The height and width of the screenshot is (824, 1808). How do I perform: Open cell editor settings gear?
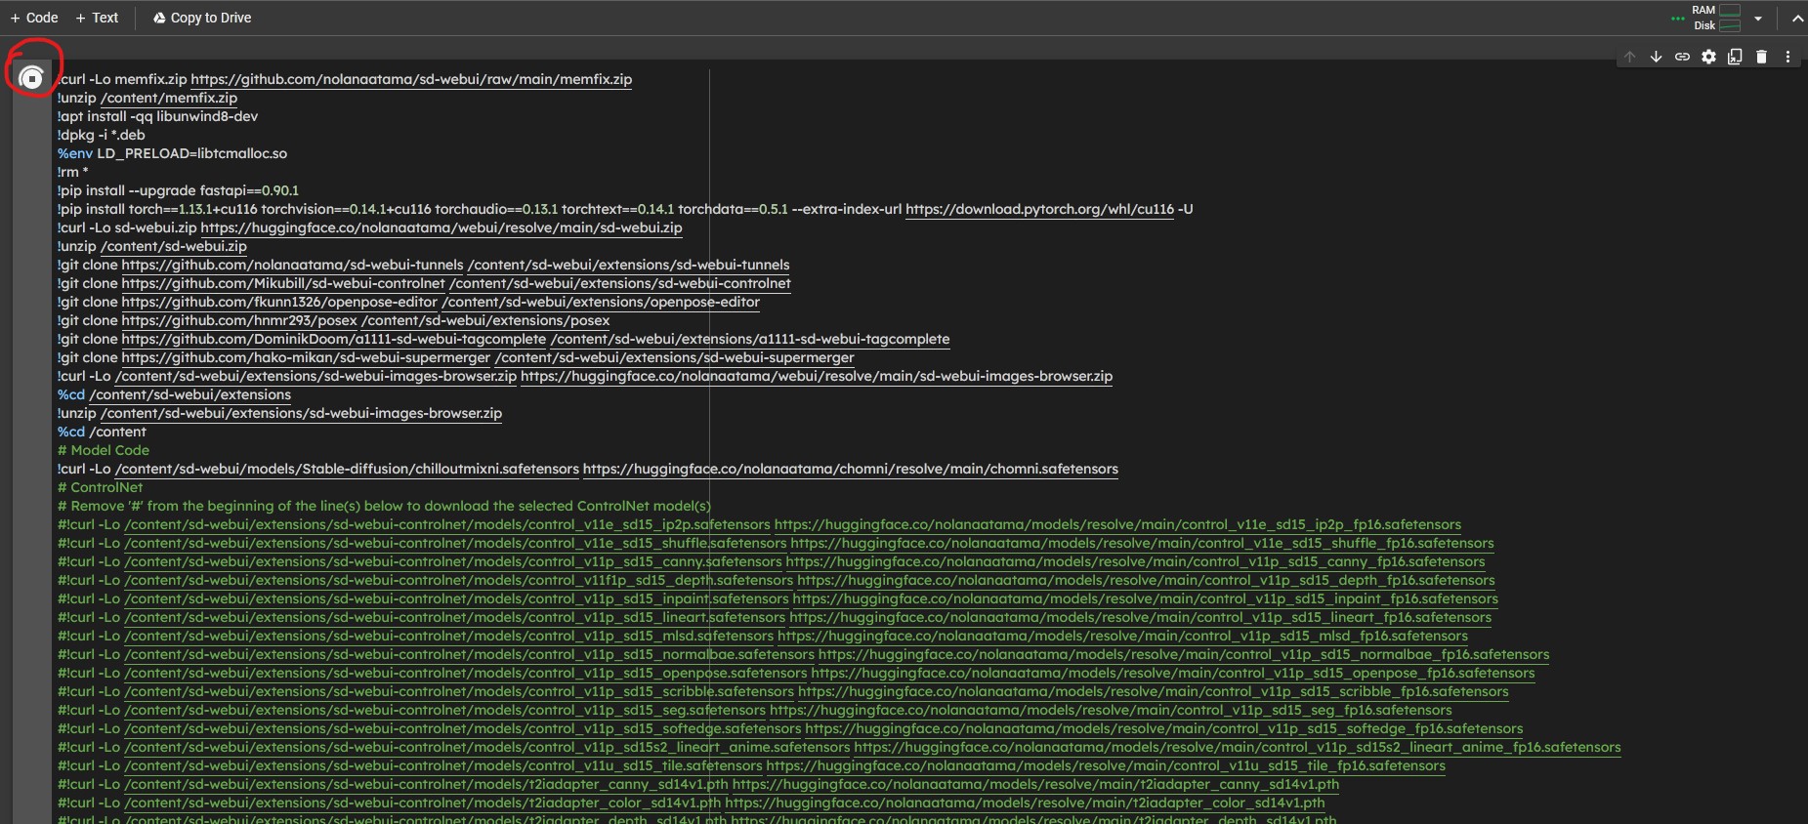[x=1708, y=57]
